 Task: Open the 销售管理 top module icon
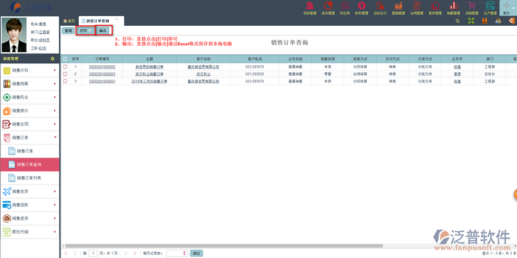pos(454,8)
